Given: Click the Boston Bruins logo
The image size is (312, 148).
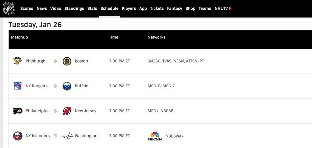Looking at the screenshot, I should [x=67, y=61].
